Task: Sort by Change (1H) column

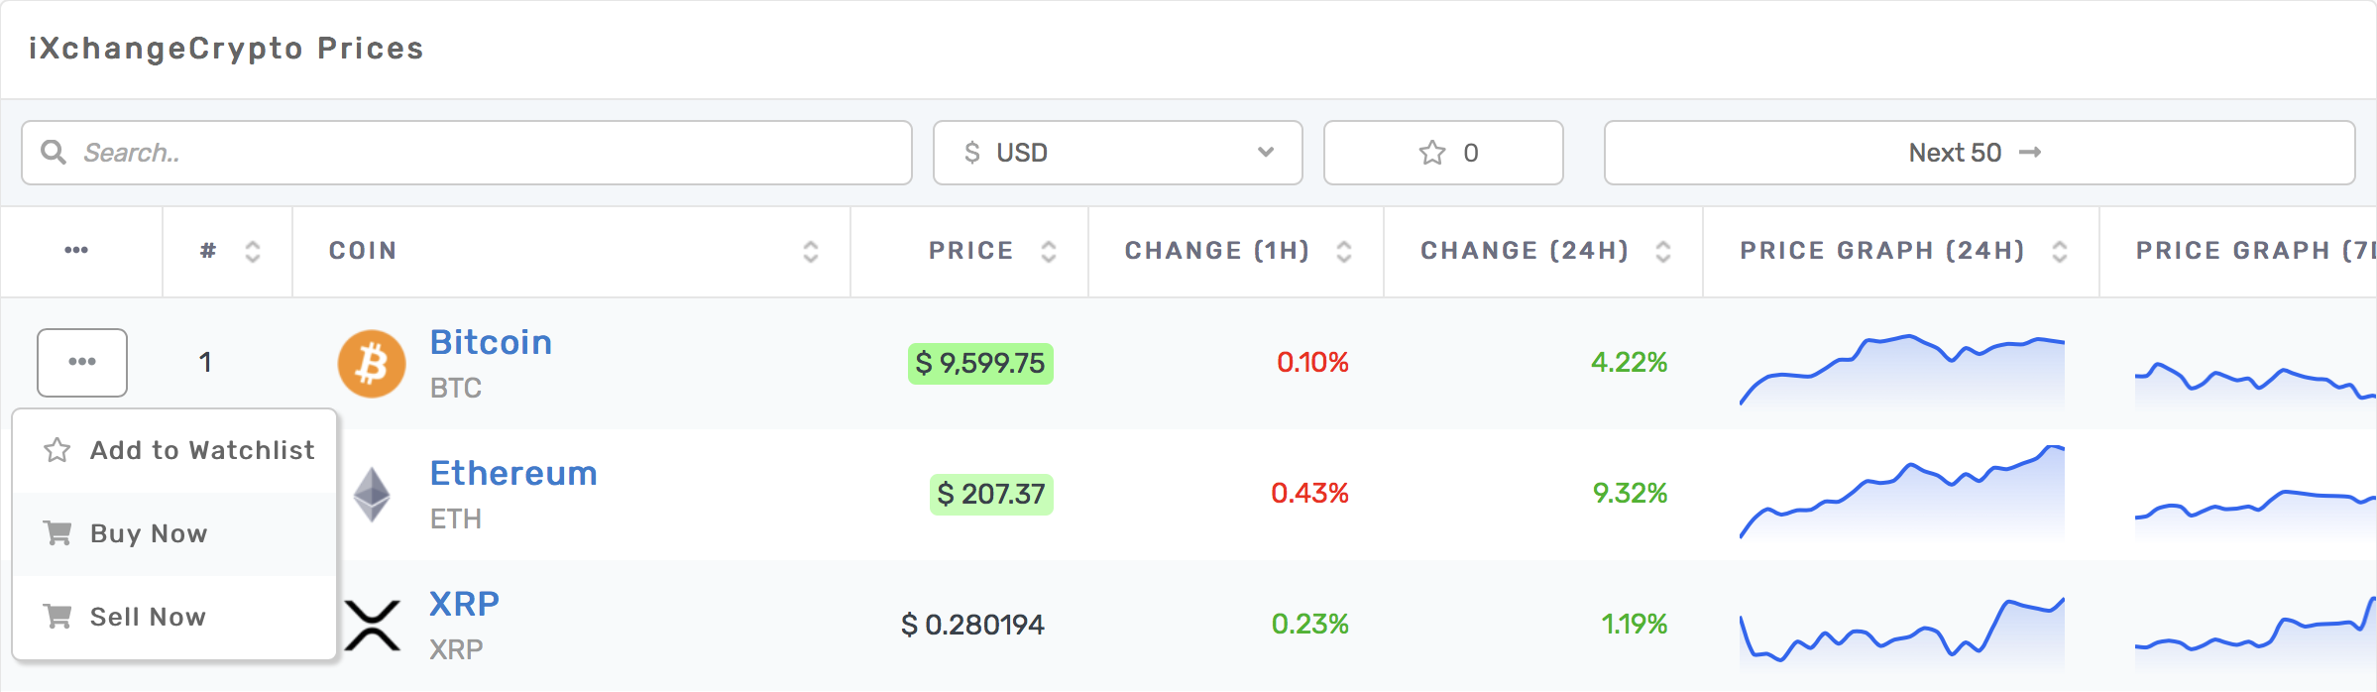Action: pyautogui.click(x=1343, y=252)
